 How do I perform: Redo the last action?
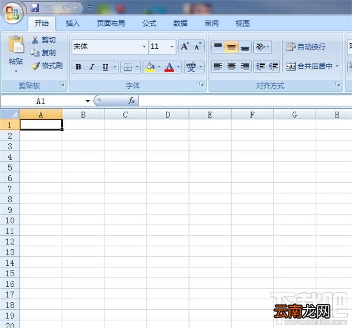click(x=66, y=8)
